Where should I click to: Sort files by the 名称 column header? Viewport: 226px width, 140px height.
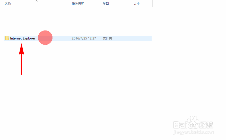(8, 4)
